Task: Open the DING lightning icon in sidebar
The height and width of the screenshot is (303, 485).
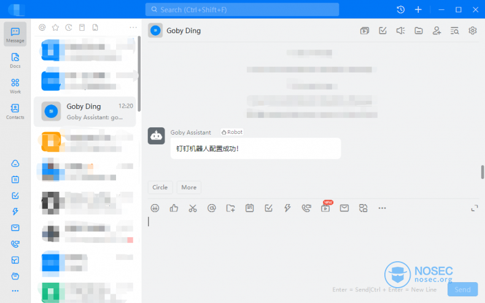Action: (x=15, y=211)
